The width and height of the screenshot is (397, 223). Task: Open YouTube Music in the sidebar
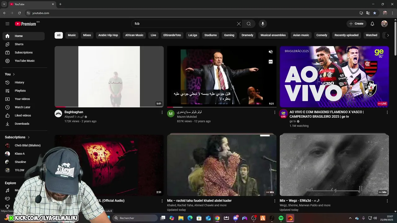point(24,61)
